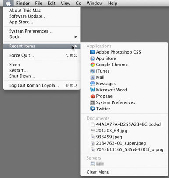This screenshot has width=169, height=178.
Task: Choose About This Mac
Action: [42, 11]
